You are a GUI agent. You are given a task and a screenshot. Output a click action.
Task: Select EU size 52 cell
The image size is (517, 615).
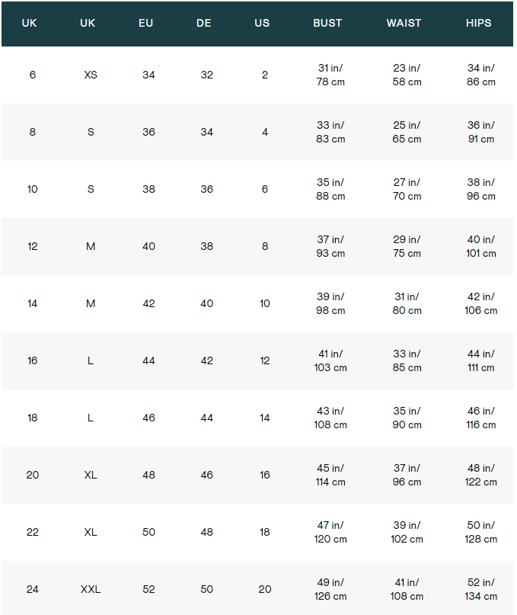pyautogui.click(x=148, y=589)
